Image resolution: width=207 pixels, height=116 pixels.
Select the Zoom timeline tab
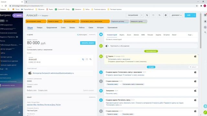[129, 35]
